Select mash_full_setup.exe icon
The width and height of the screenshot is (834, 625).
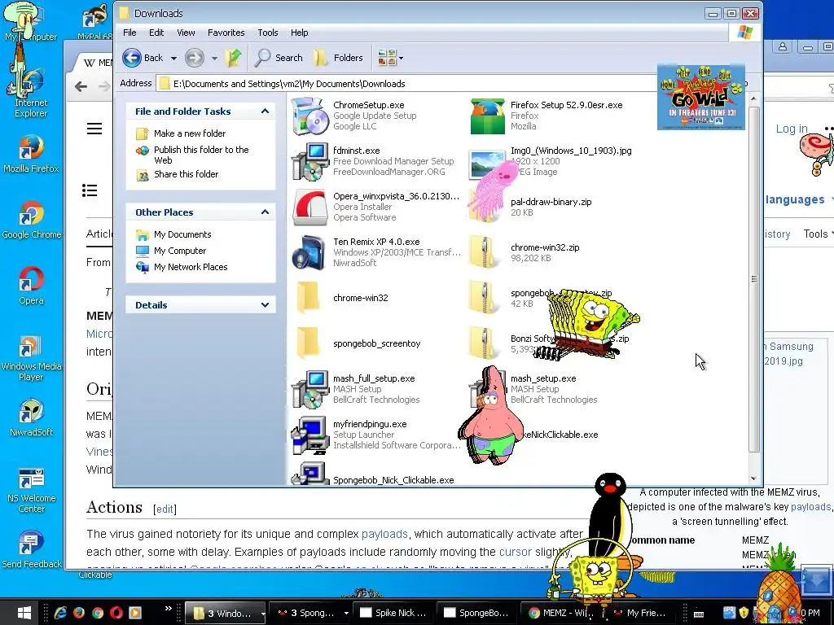click(310, 389)
